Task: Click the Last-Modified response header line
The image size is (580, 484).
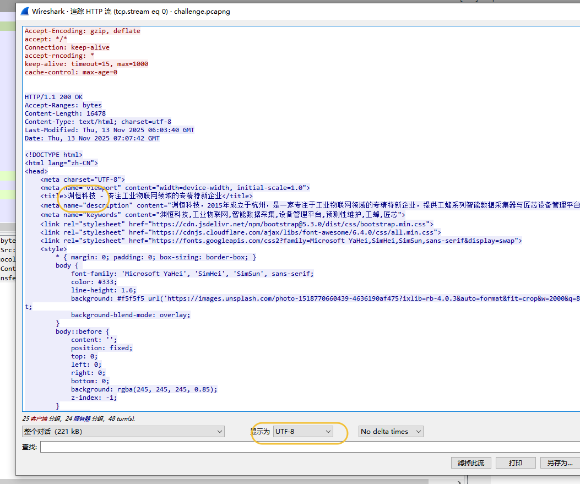Action: coord(110,130)
